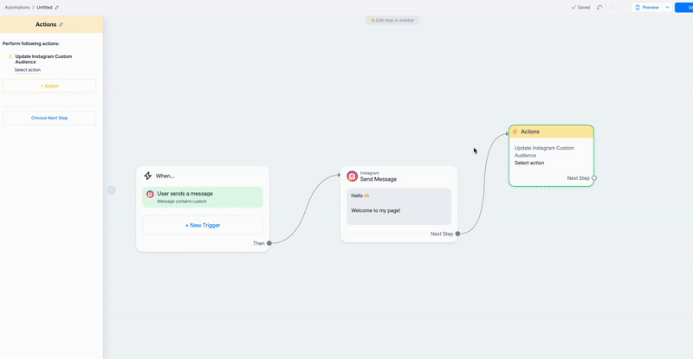Open the Select action dropdown in sidebar
693x359 pixels.
click(28, 69)
